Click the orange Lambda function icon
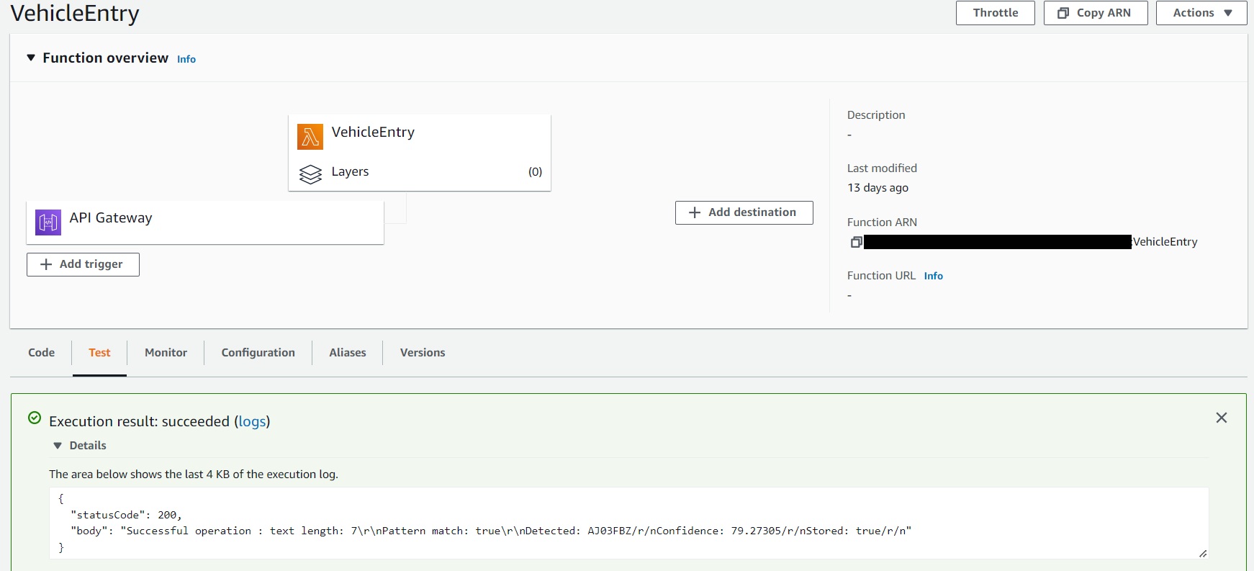 (310, 136)
